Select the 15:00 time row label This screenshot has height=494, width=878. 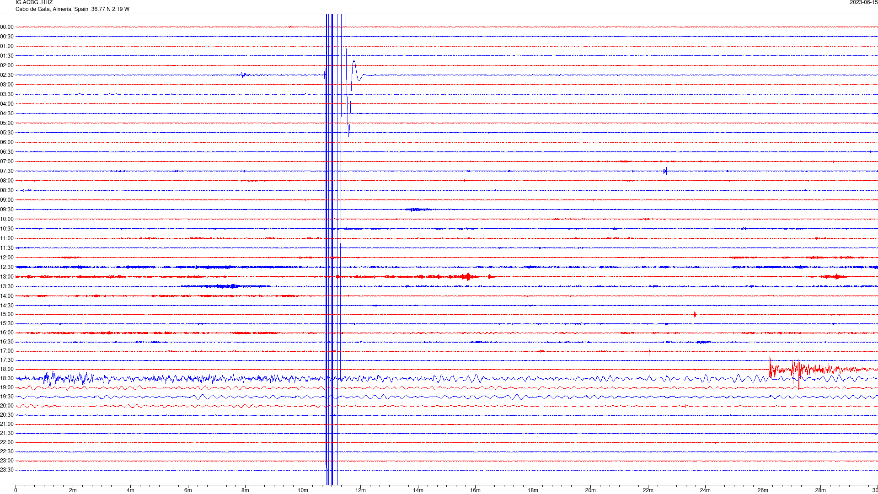tap(7, 314)
